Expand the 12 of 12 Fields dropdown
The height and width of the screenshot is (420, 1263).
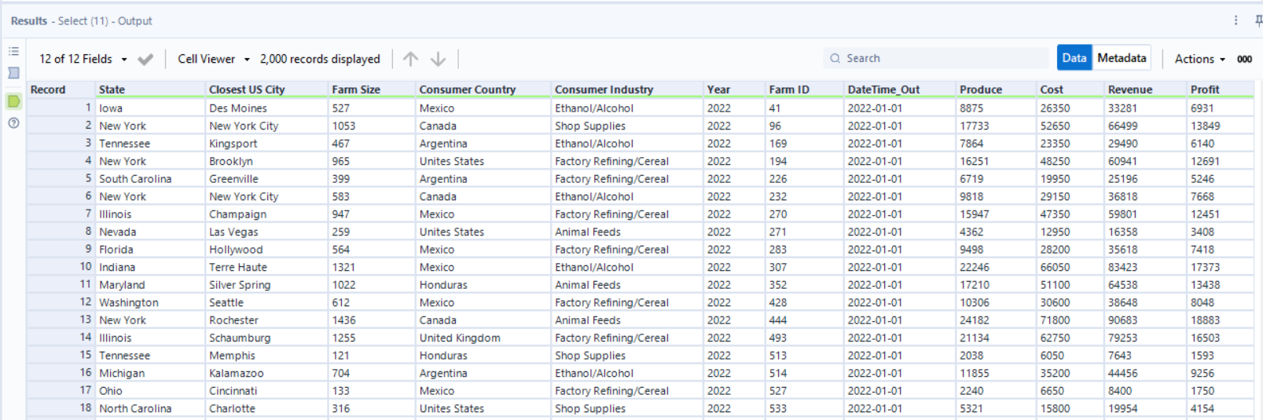(83, 59)
